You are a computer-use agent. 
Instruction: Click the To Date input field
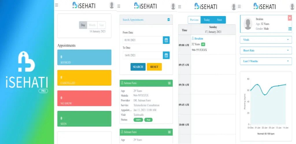(143, 55)
